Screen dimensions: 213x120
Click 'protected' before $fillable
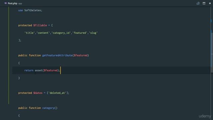pos(25,25)
